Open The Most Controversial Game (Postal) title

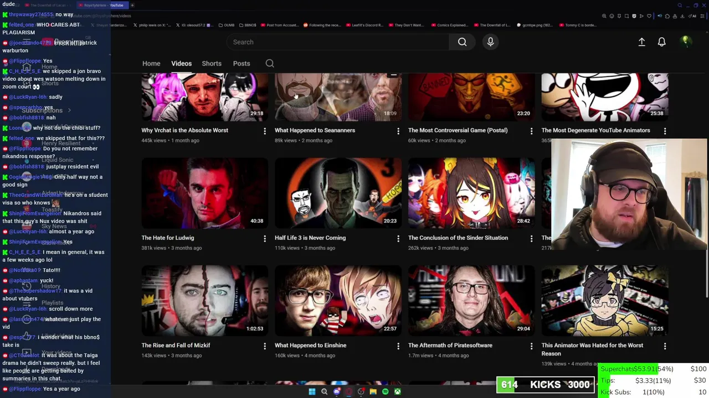pos(458,130)
